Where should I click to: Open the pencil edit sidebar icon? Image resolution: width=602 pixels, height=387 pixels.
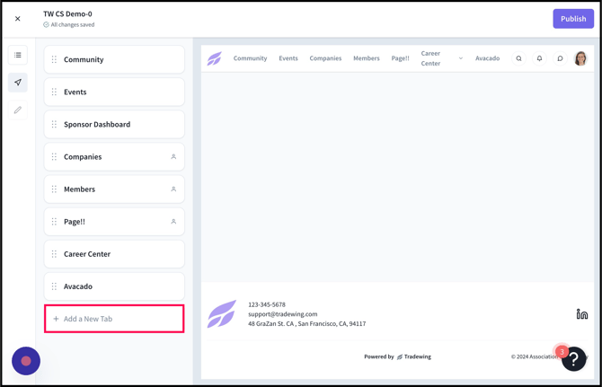(x=18, y=110)
